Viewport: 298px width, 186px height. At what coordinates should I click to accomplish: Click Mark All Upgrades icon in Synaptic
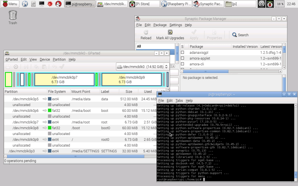click(x=170, y=35)
